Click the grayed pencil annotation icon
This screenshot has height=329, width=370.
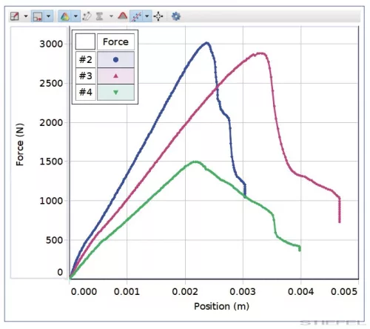pos(87,16)
